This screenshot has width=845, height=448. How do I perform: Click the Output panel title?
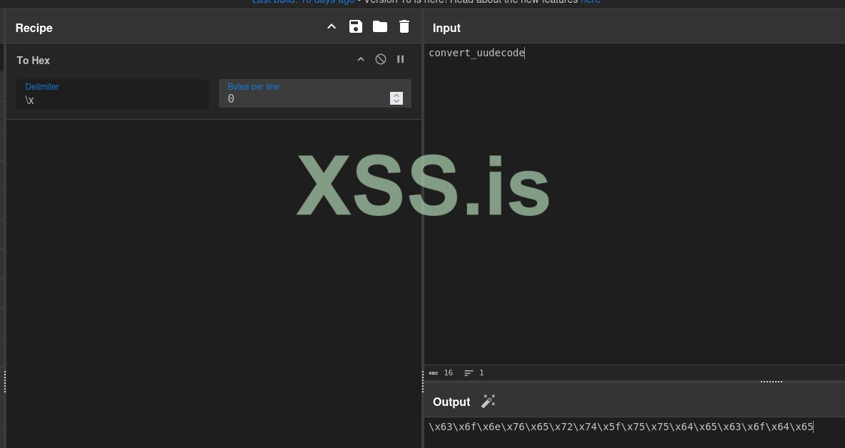(451, 402)
